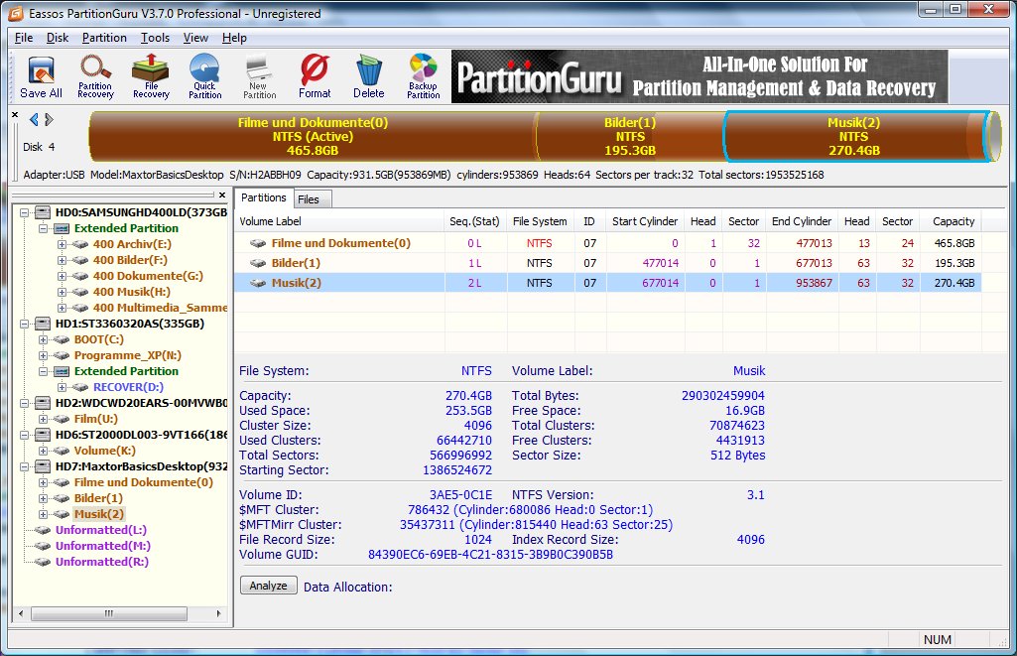Expand the RECOVER(D:) node
The width and height of the screenshot is (1017, 656).
click(63, 387)
